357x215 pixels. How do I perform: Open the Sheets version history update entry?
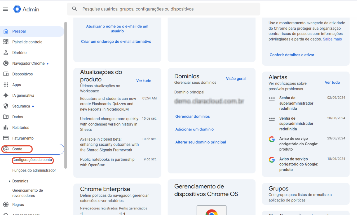(118, 124)
